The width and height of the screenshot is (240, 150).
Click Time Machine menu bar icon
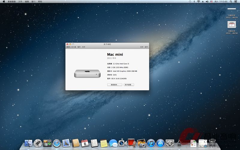[x=190, y=1]
